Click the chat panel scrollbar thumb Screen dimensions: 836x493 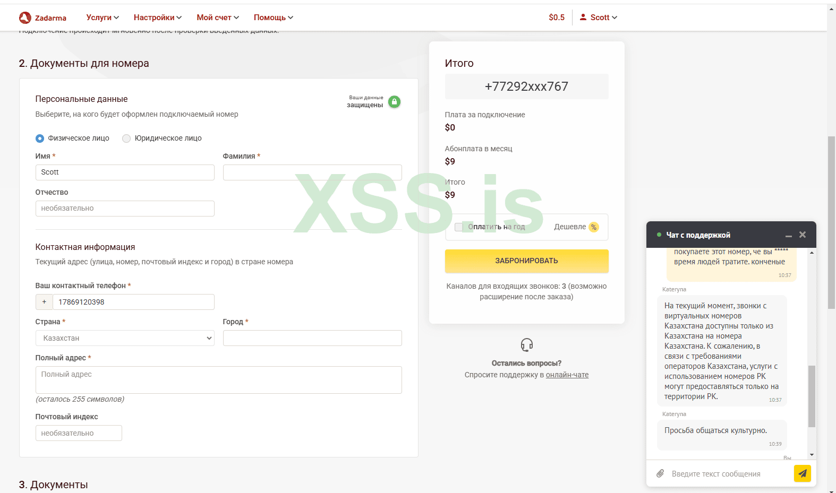812,396
